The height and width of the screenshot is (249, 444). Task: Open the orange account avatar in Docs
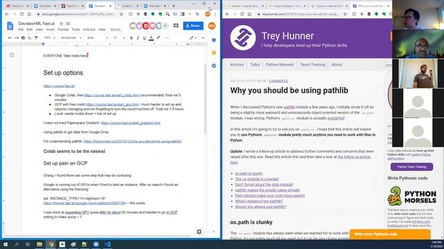pyautogui.click(x=212, y=26)
